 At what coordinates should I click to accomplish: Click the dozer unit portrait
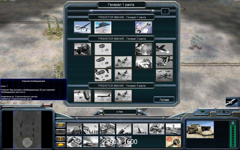point(200,130)
